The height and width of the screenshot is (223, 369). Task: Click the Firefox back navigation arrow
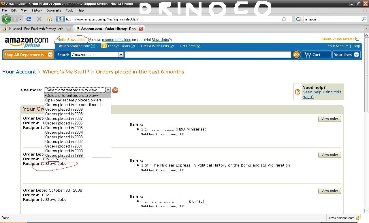coord(6,19)
